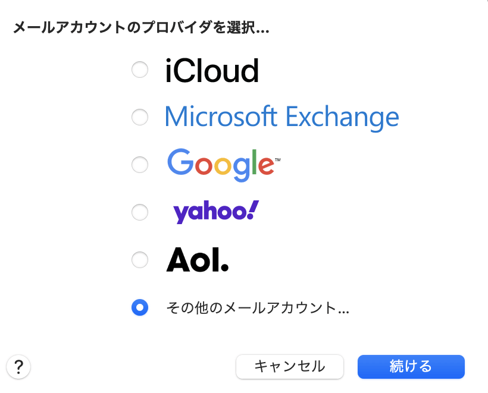Enable the Google radio button
The image size is (488, 393).
pyautogui.click(x=140, y=165)
